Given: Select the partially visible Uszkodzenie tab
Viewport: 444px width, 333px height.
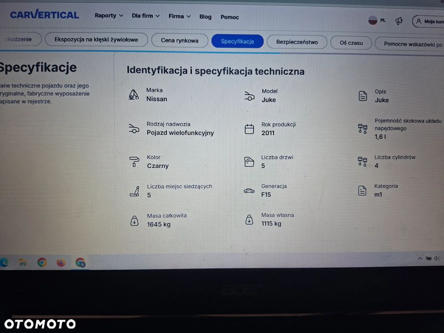Looking at the screenshot, I should click(20, 39).
